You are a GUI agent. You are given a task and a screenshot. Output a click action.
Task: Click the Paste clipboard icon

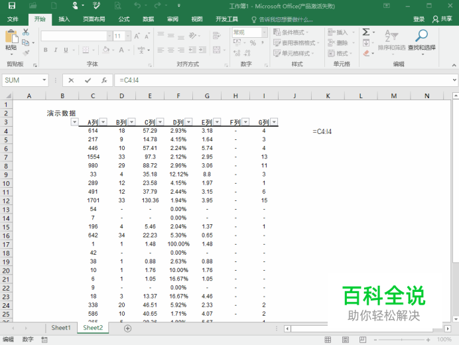click(x=11, y=36)
